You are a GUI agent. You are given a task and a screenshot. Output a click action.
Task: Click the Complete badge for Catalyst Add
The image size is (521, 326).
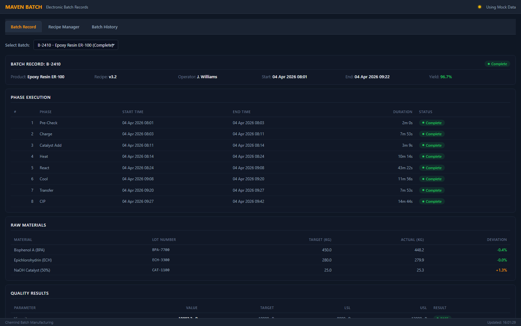point(432,145)
